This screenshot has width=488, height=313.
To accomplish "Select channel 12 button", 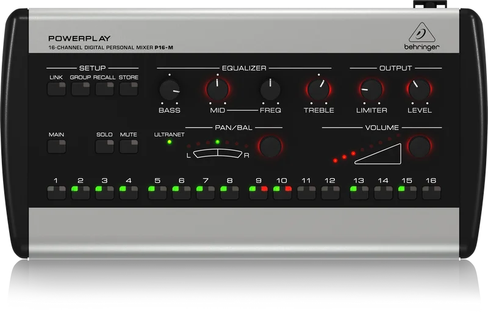I will pyautogui.click(x=330, y=192).
